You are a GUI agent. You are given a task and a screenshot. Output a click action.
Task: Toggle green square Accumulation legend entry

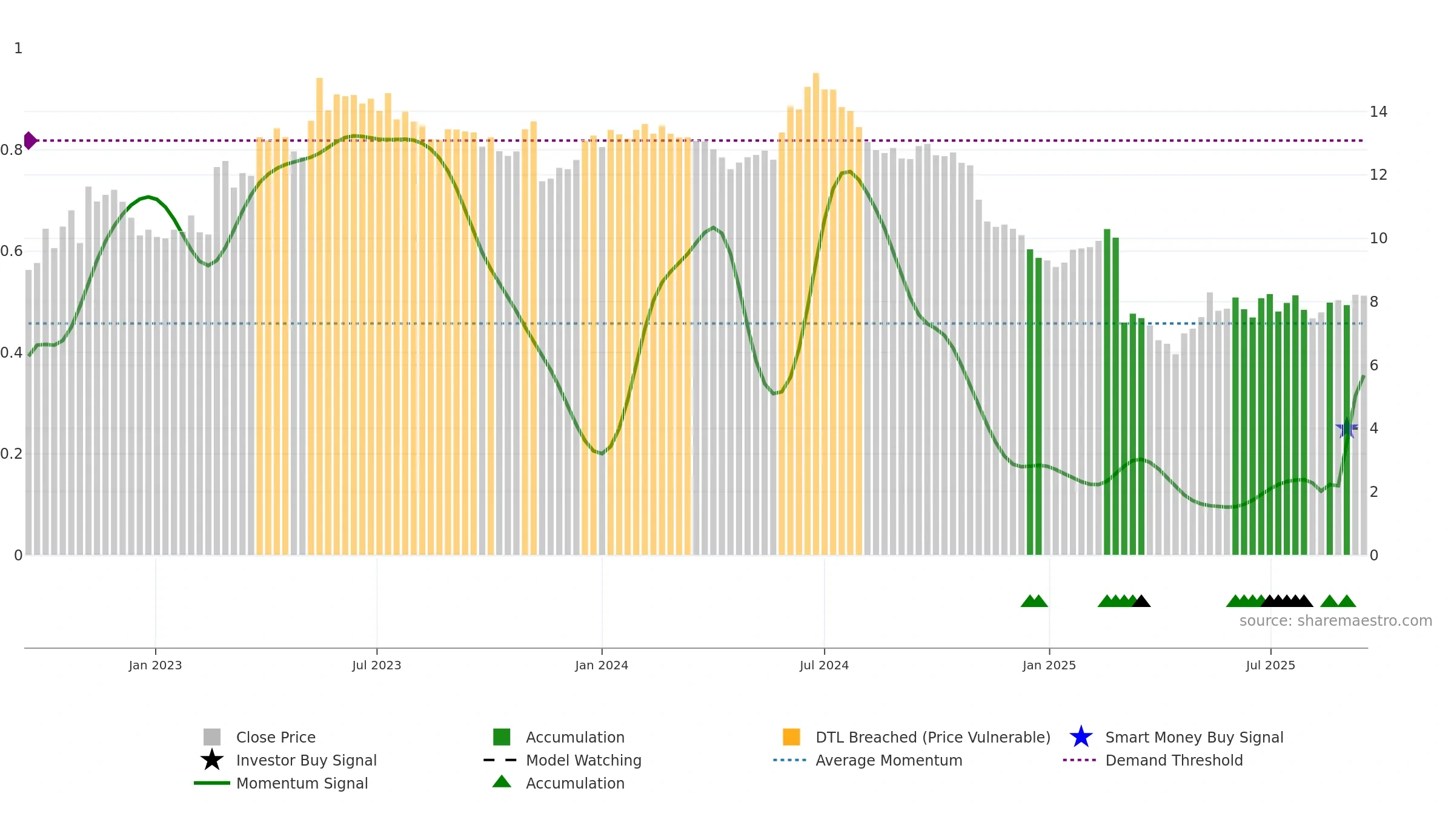(x=502, y=737)
